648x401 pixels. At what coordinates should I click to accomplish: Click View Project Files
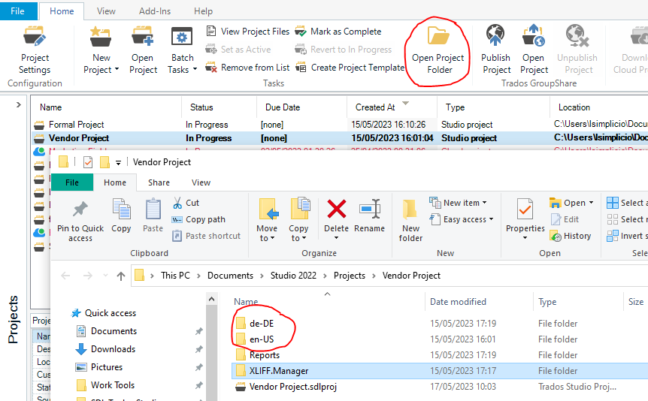click(247, 32)
